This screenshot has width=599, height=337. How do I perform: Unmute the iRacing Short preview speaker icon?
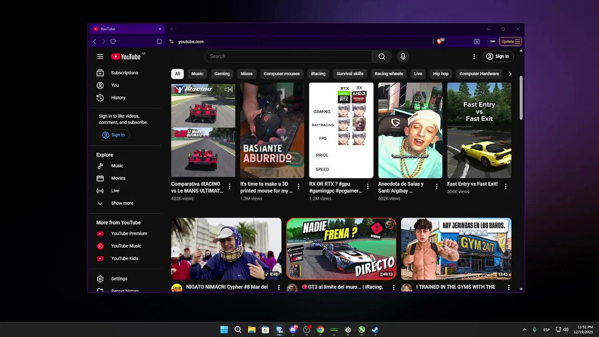pyautogui.click(x=228, y=89)
